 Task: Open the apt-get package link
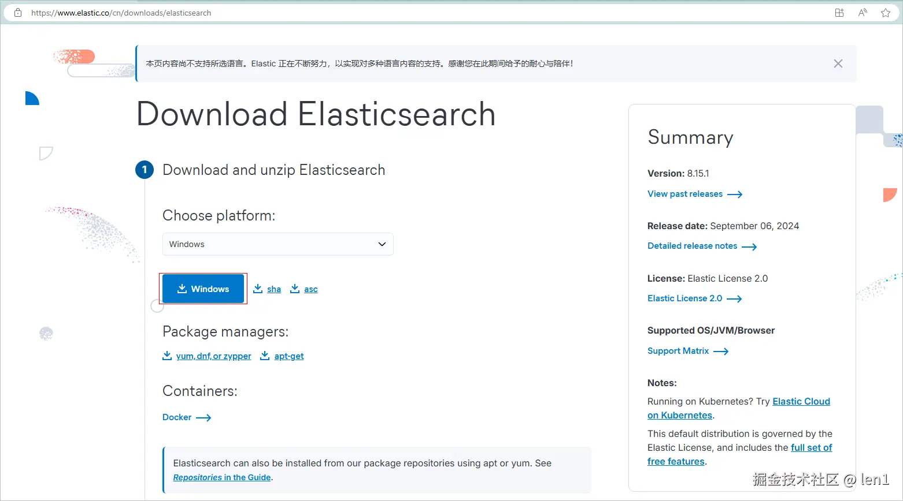(x=289, y=356)
